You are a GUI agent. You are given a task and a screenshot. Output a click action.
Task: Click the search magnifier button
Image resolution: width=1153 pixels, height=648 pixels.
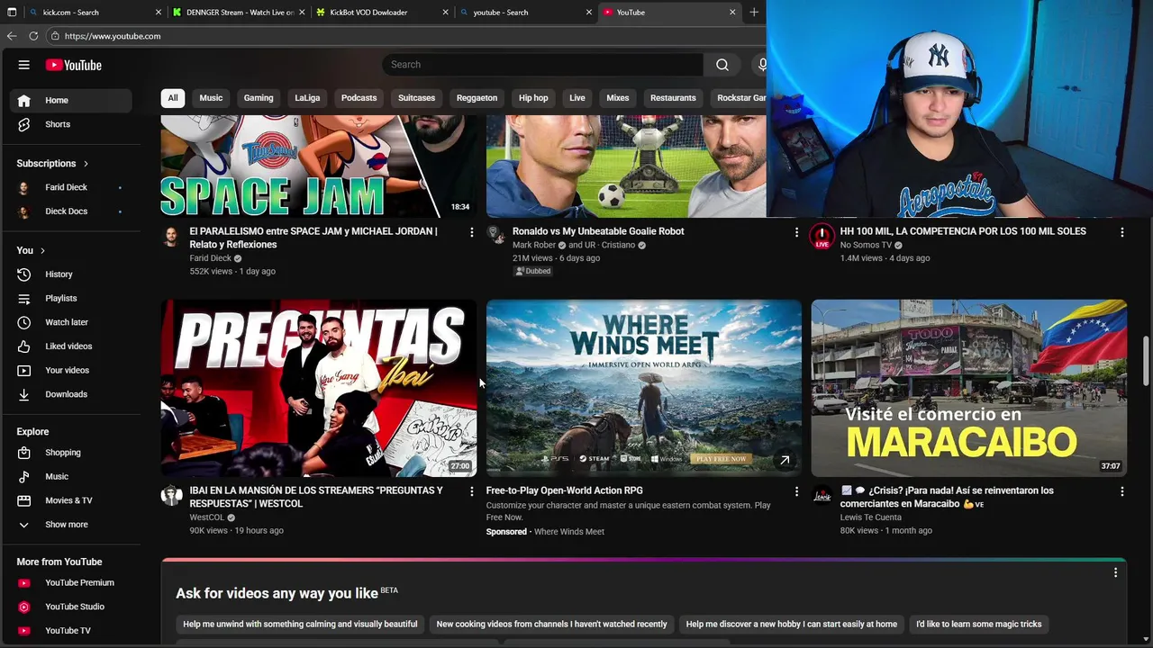point(722,65)
